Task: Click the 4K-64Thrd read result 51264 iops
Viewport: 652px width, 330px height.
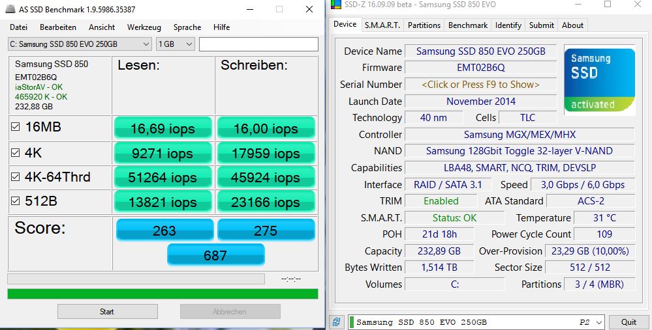Action: tap(163, 177)
